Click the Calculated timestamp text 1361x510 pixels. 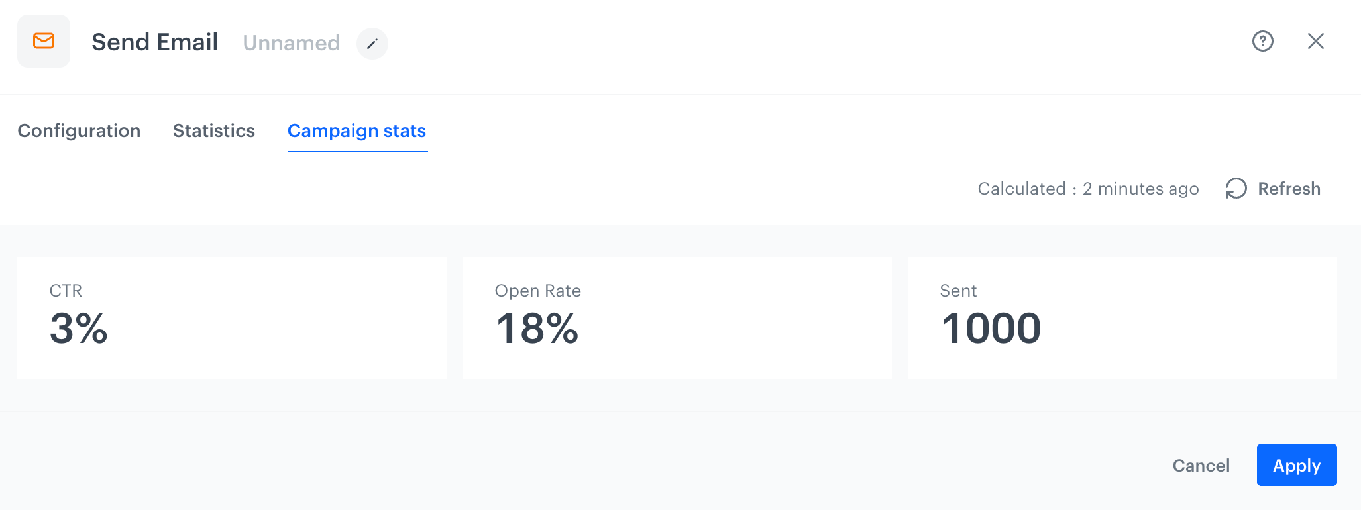tap(1087, 189)
